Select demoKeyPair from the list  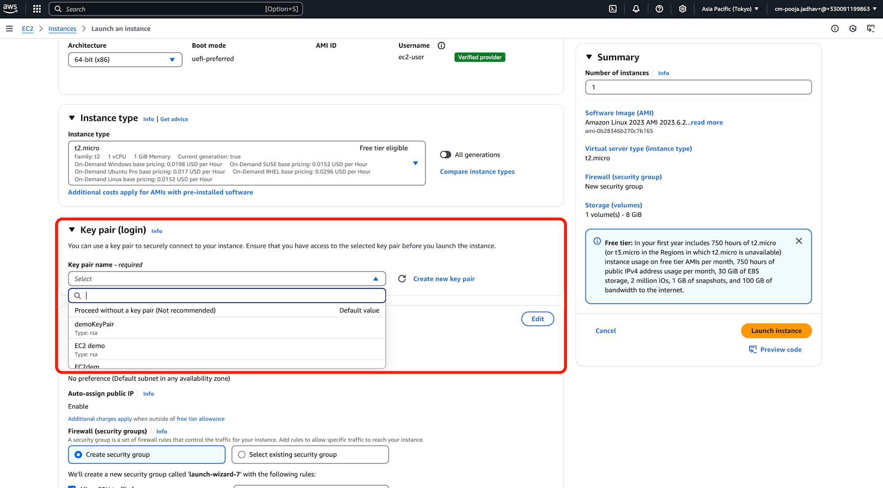point(227,328)
